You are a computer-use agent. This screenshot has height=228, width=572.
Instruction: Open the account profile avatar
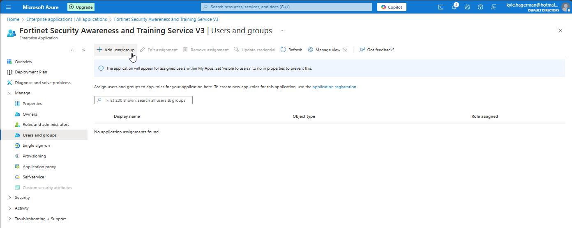(x=566, y=7)
